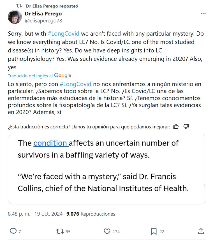Viewport: 213px width, 240px height.
Task: Click the 9.076 Reproducciones view count
Action: click(x=91, y=214)
